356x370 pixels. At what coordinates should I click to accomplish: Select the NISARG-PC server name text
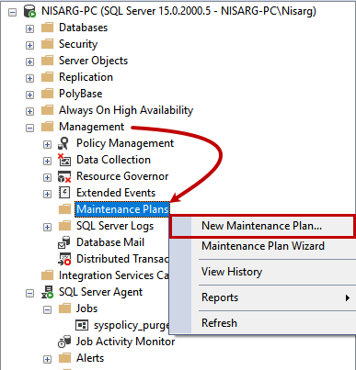pos(178,11)
